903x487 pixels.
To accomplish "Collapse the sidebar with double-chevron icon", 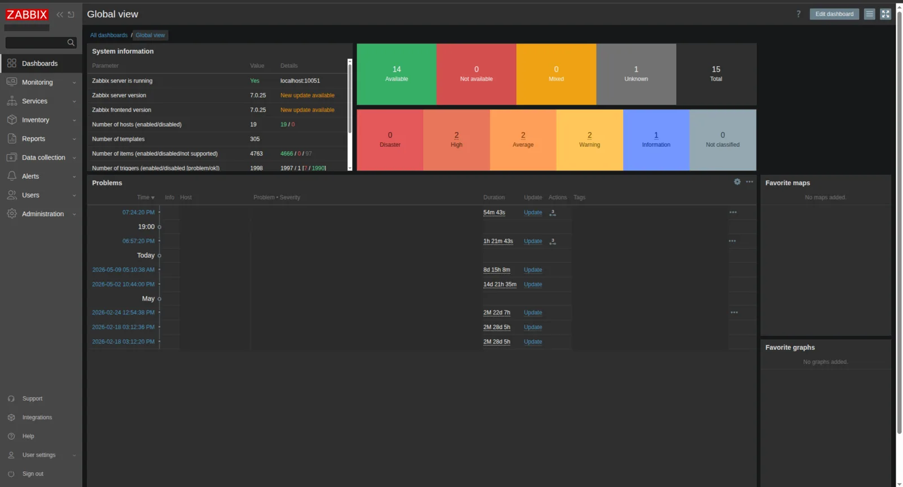I will 60,15.
